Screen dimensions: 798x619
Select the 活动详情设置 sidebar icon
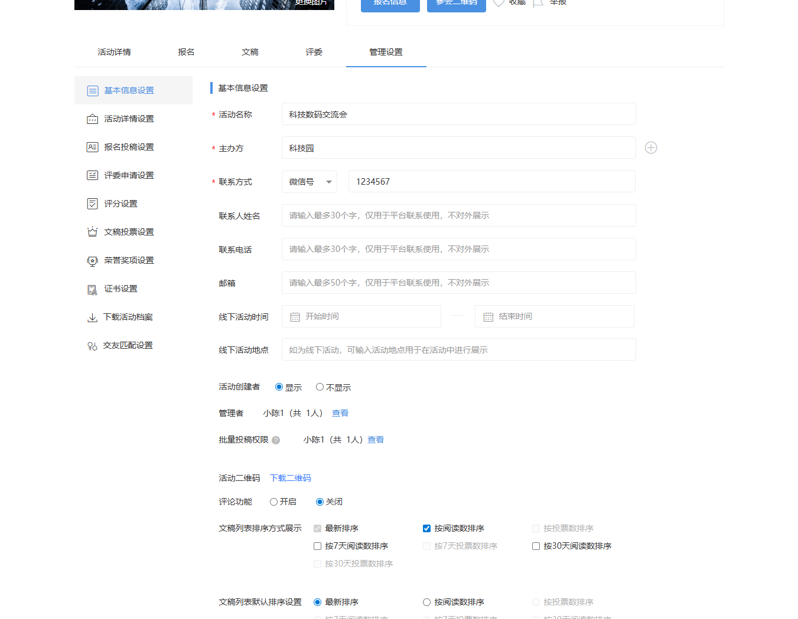click(93, 119)
